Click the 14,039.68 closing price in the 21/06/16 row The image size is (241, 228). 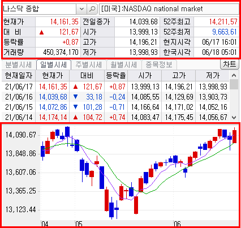(x=53, y=97)
